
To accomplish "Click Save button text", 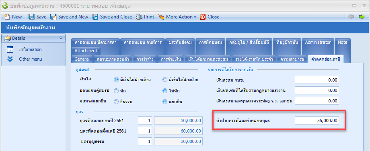I will [x=41, y=17].
